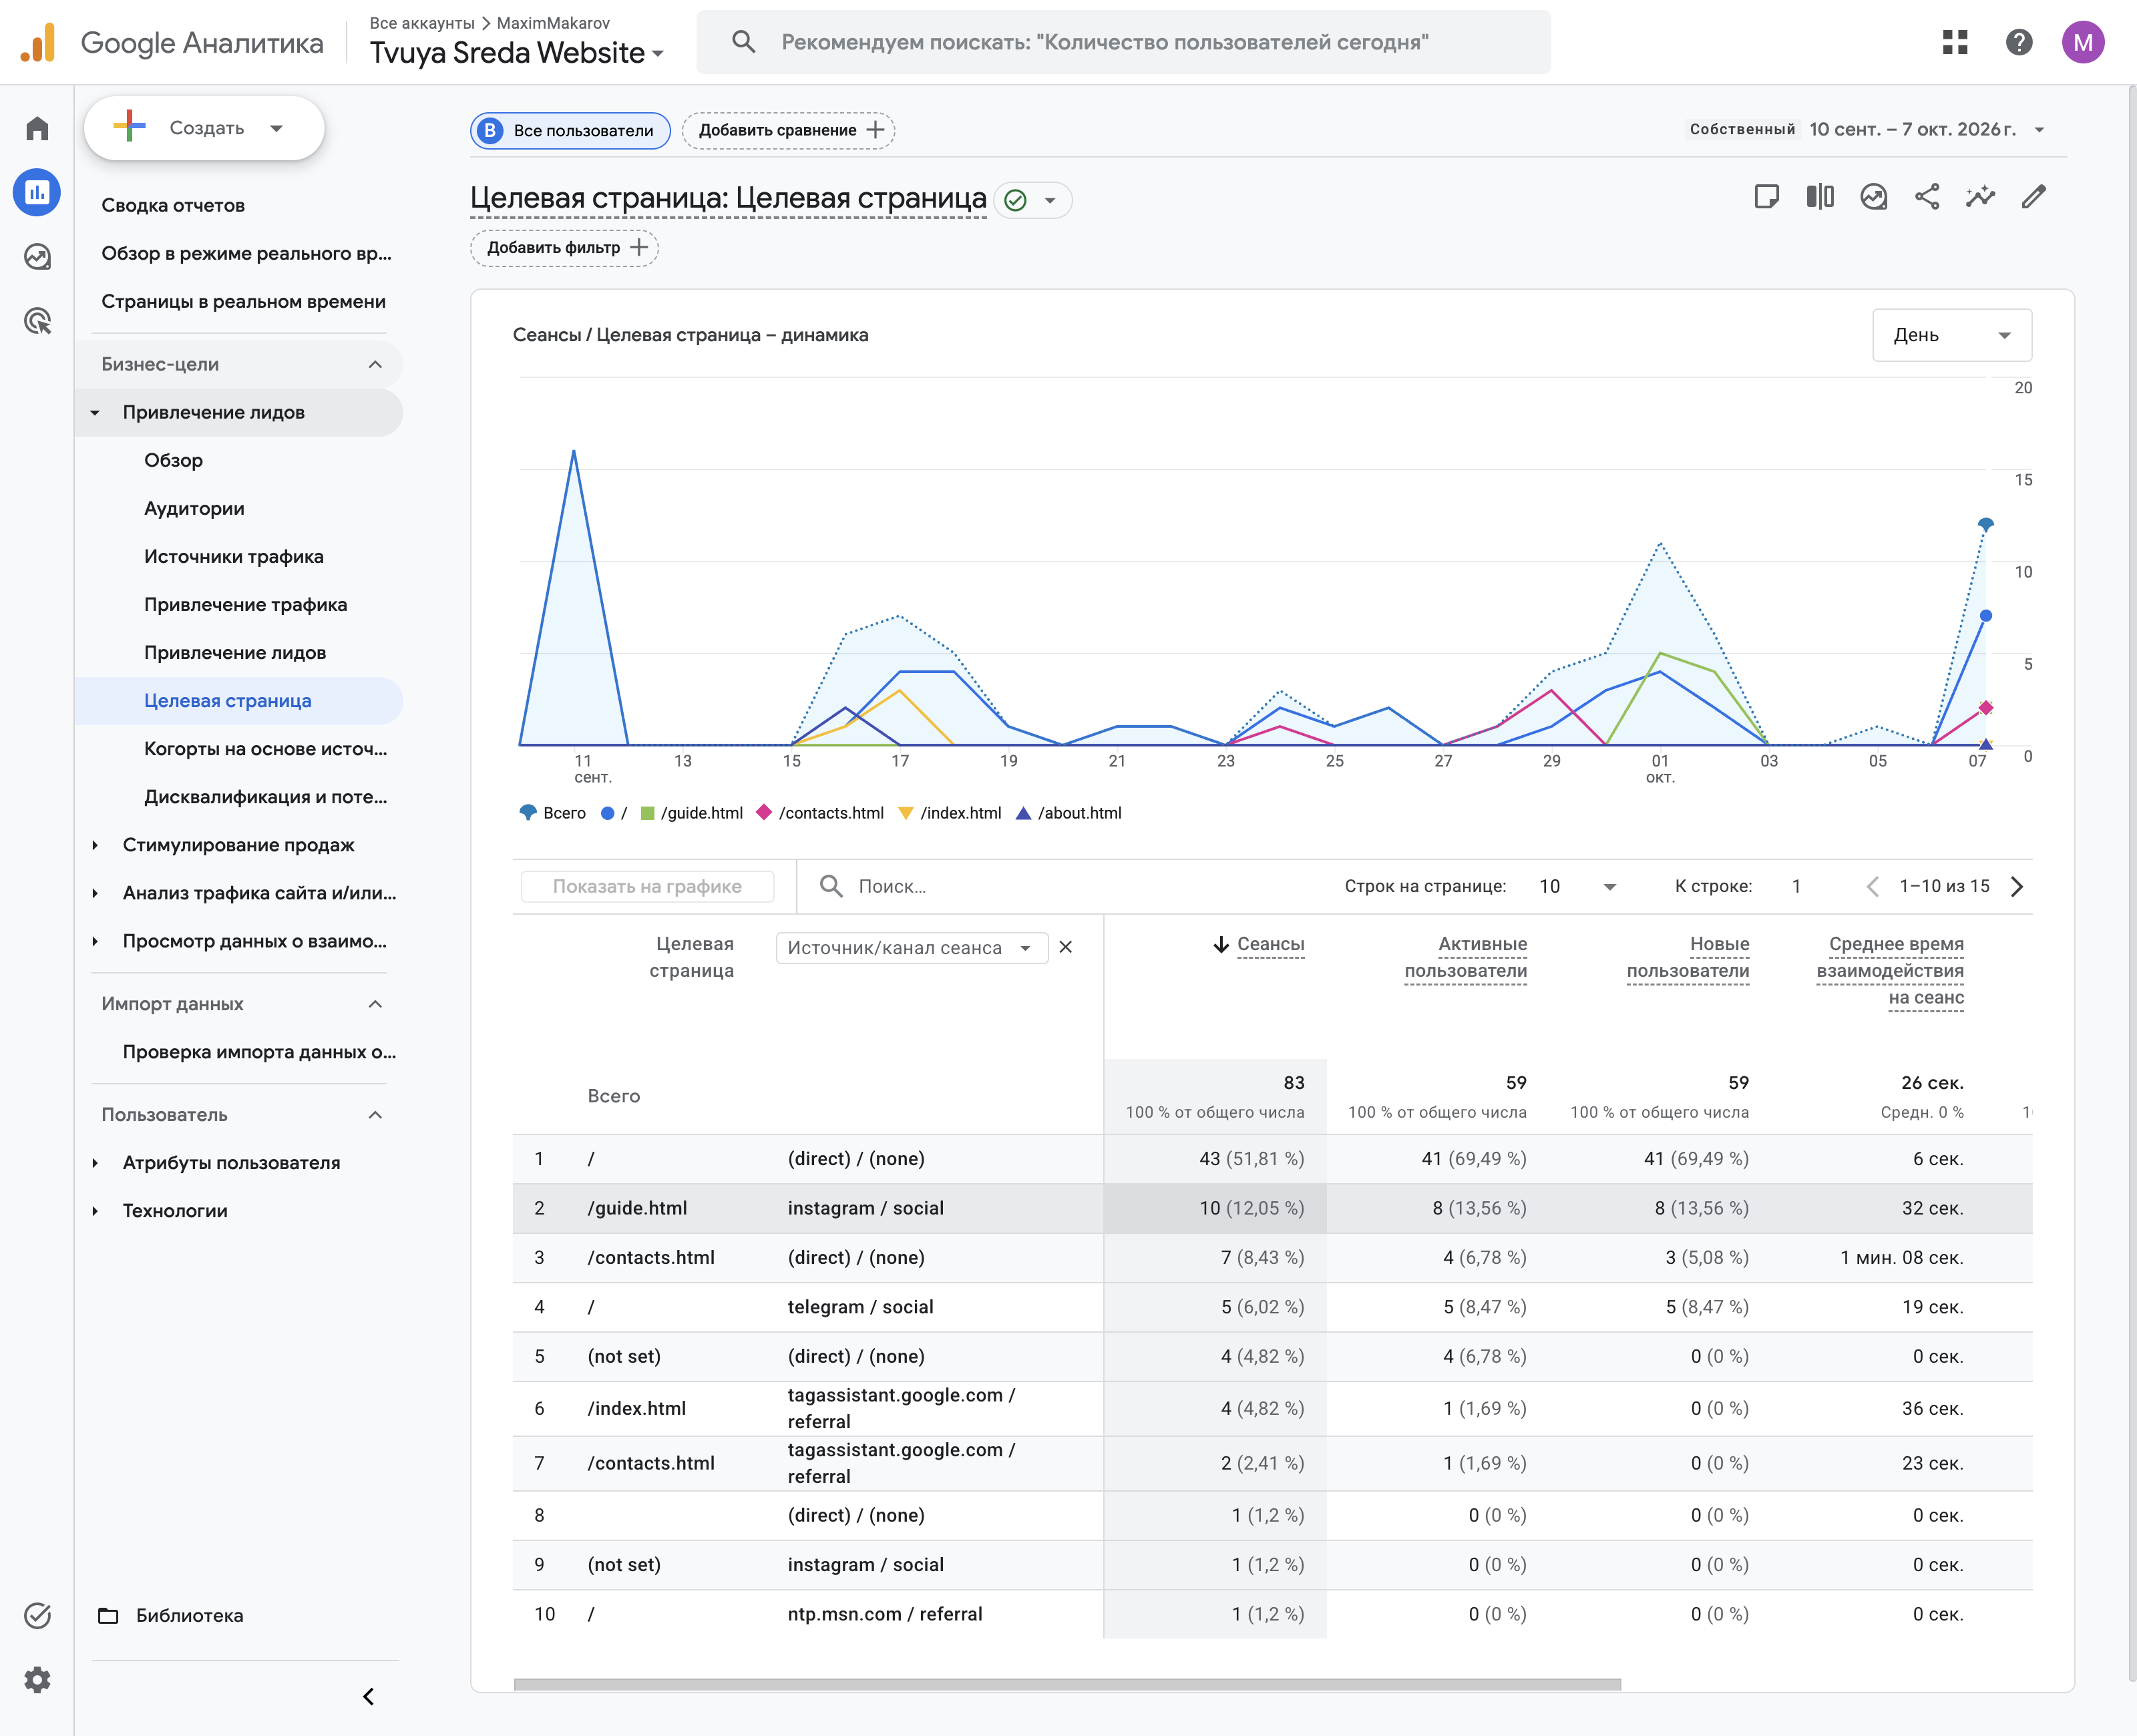The height and width of the screenshot is (1736, 2137).
Task: Share this report icon
Action: pos(1927,196)
